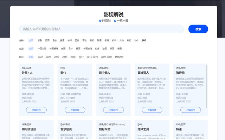Filter category by 奇幻
Viewport: 225px width, 140px height.
92,40
